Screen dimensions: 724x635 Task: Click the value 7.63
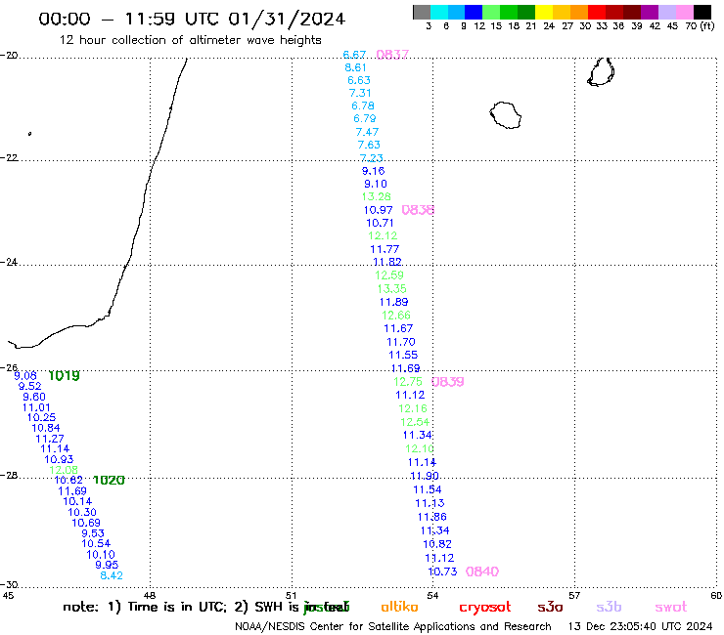pyautogui.click(x=369, y=145)
